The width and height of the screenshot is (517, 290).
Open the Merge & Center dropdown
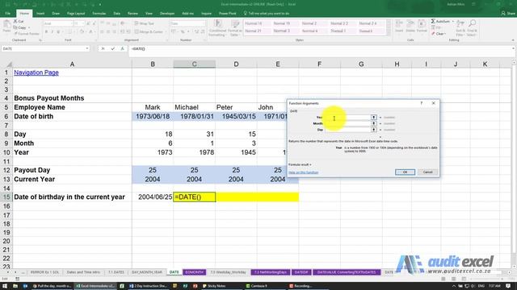tap(165, 32)
